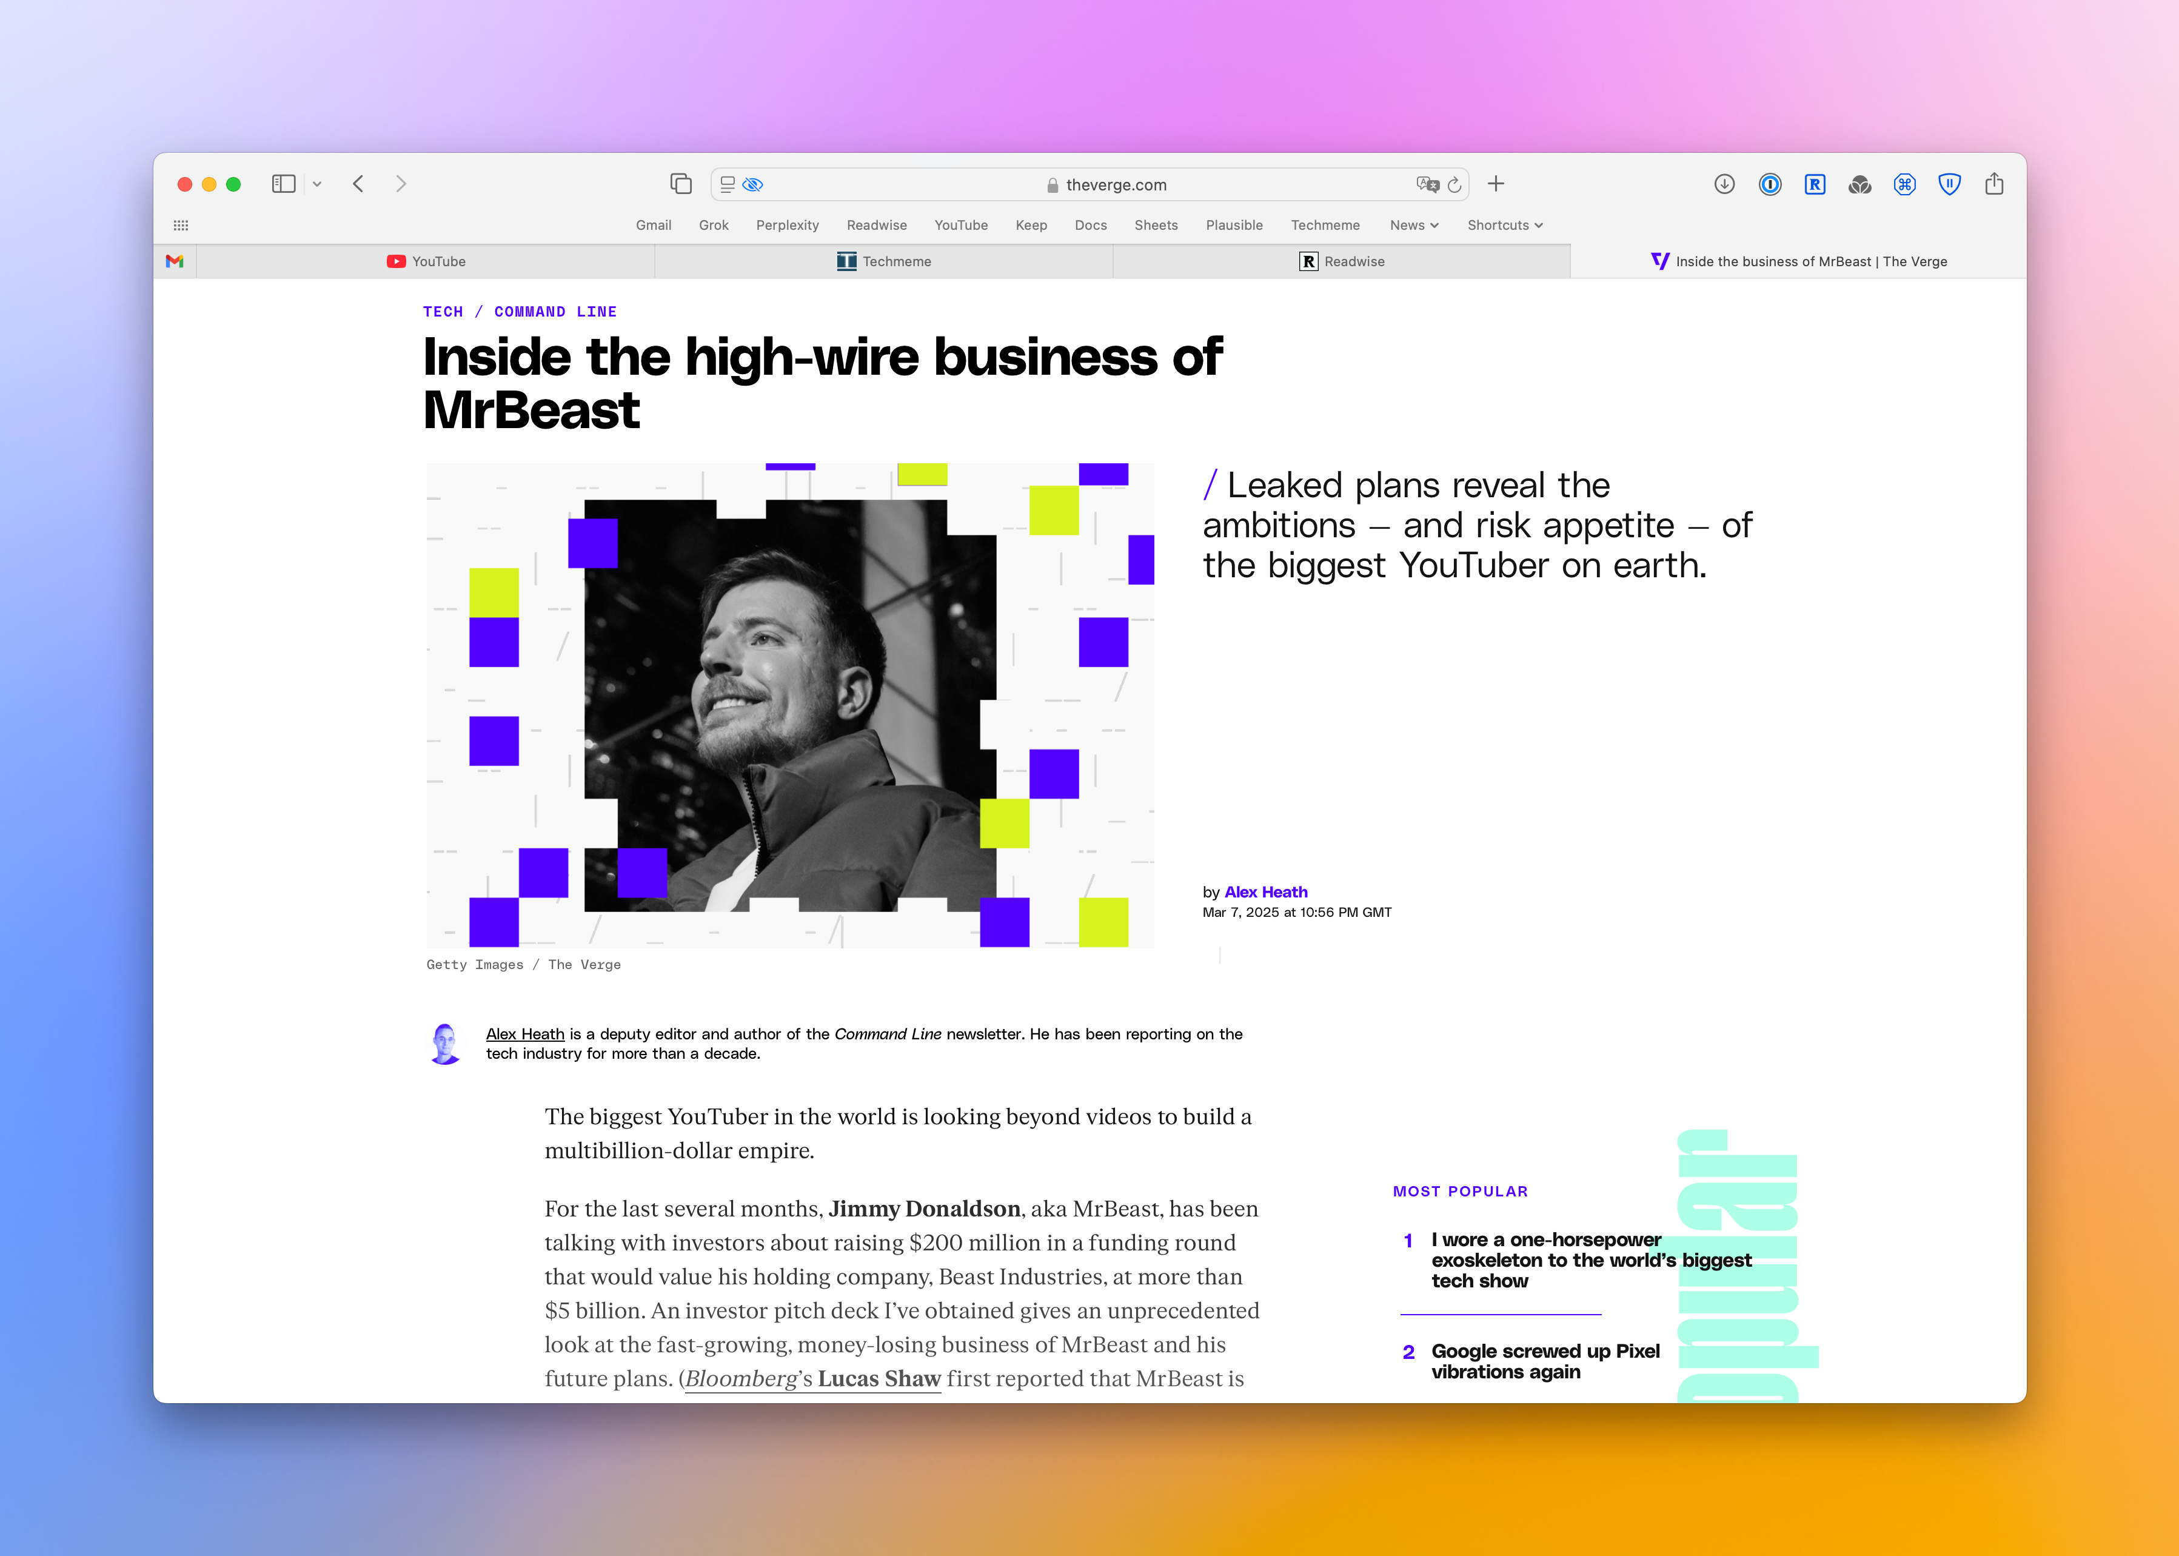This screenshot has height=1556, width=2179.
Task: Click the 1Password extension icon
Action: click(1770, 184)
